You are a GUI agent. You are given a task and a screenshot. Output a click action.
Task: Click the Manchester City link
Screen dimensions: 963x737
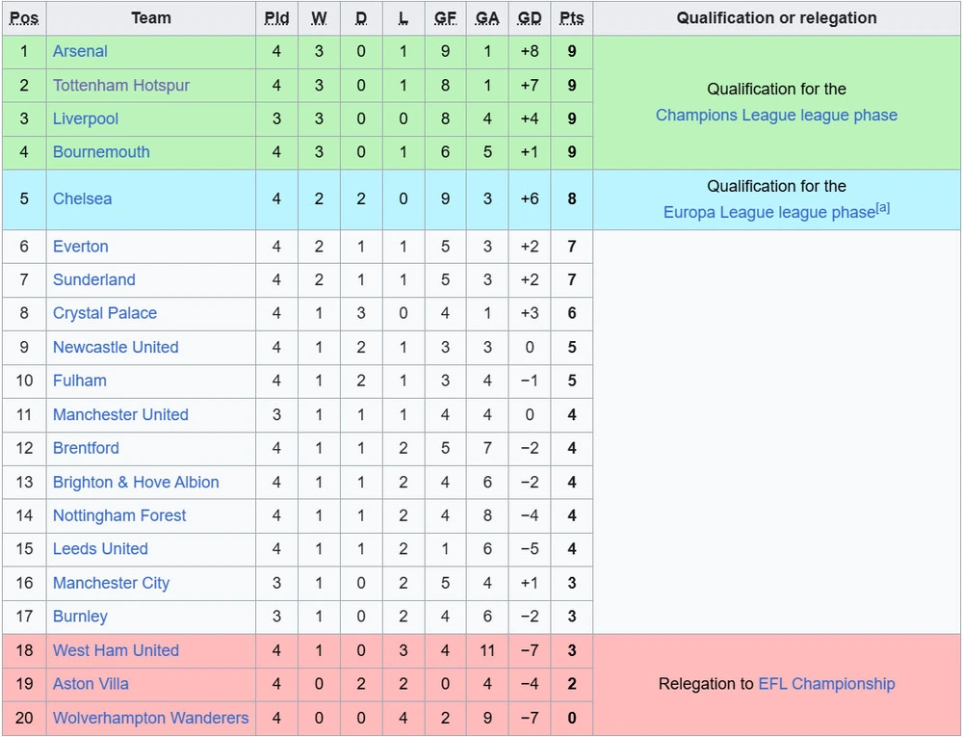(x=111, y=583)
